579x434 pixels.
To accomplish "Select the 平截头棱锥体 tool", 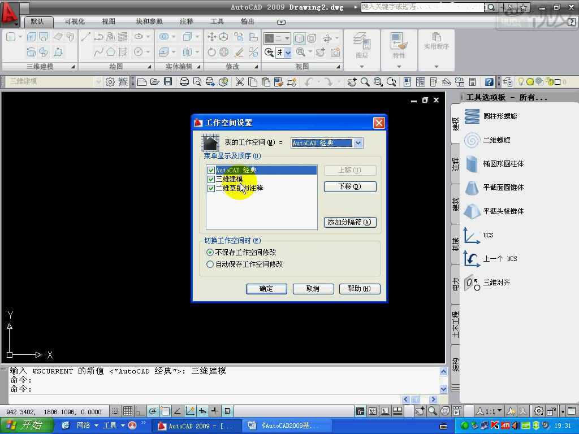I will tap(494, 211).
